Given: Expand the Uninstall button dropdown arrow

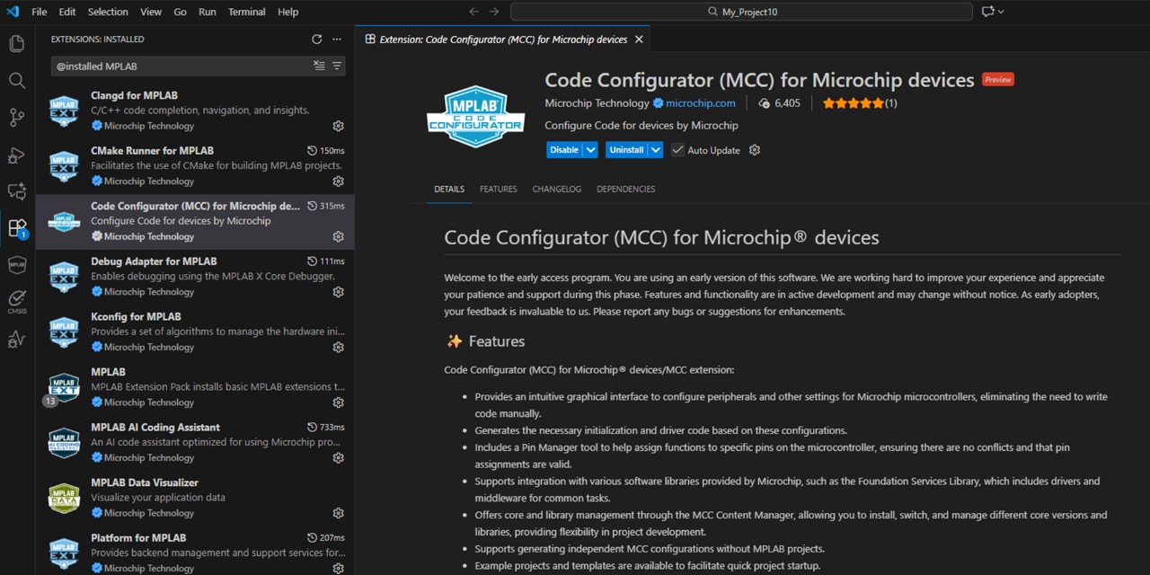Looking at the screenshot, I should [656, 150].
